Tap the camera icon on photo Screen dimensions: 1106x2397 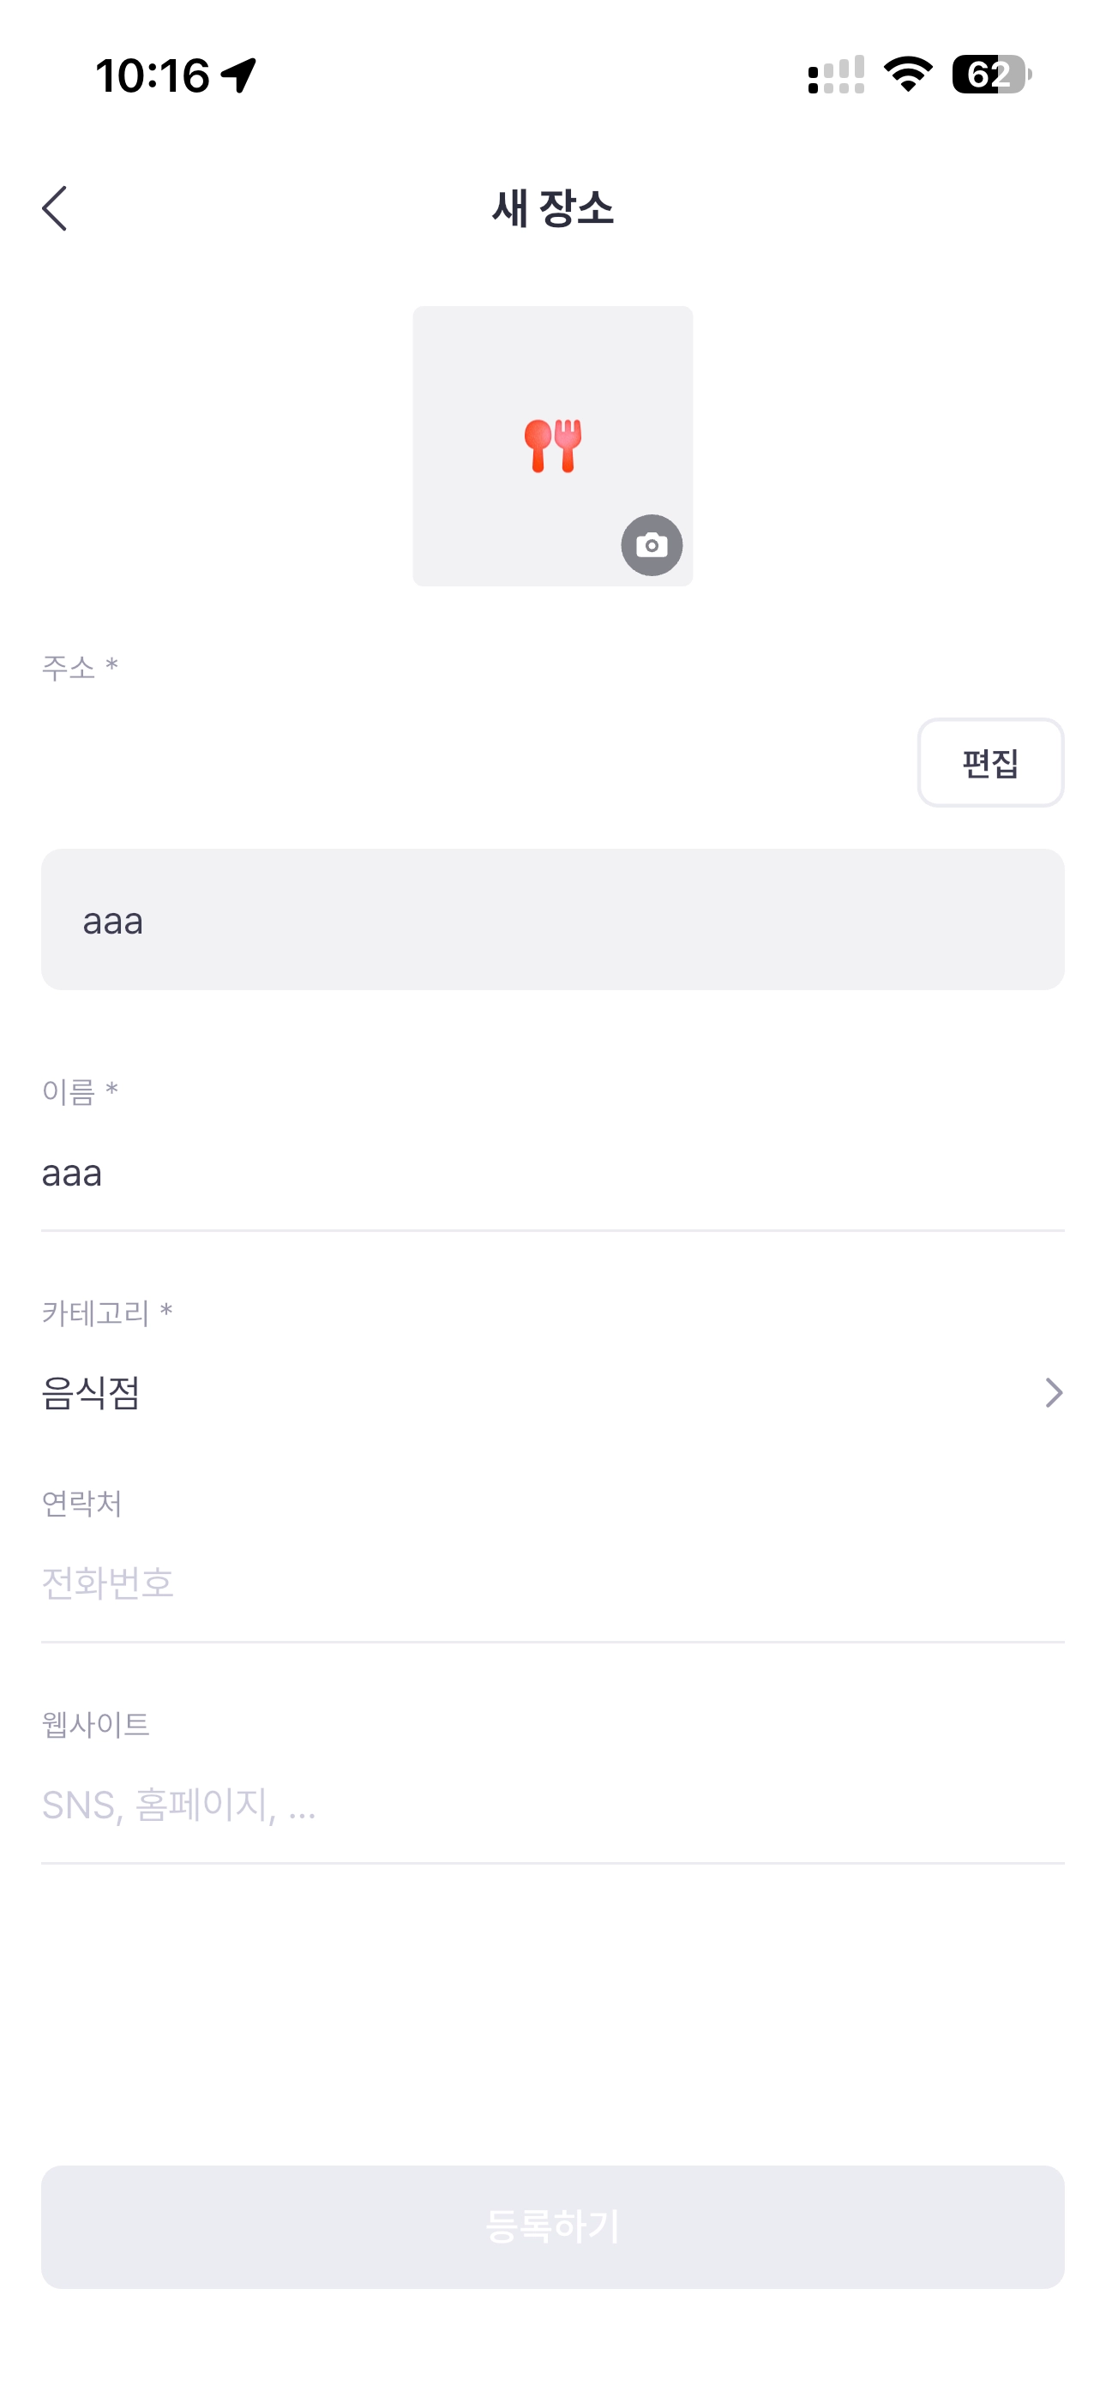coord(651,544)
